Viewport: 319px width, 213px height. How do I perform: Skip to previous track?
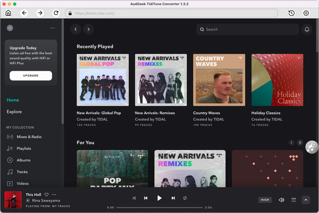[x=146, y=198]
